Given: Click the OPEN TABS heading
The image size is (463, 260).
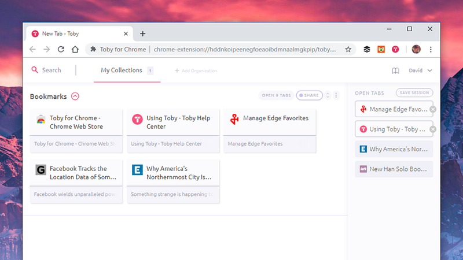Looking at the screenshot, I should [369, 93].
